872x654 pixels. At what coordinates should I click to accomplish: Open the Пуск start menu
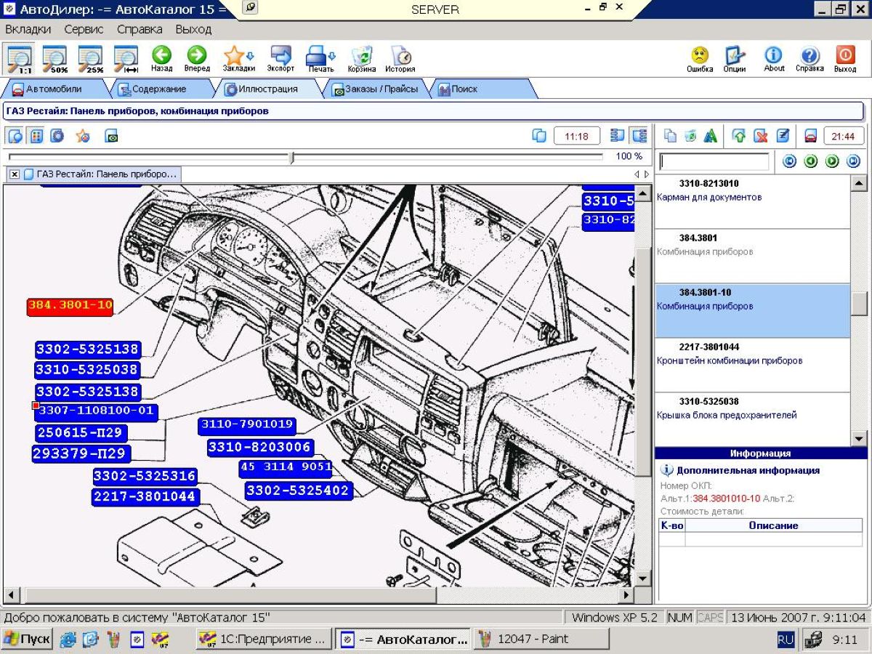point(27,639)
